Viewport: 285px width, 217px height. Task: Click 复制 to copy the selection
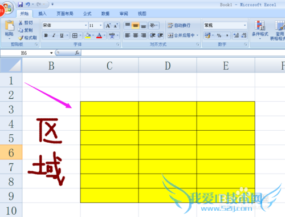pos(26,30)
